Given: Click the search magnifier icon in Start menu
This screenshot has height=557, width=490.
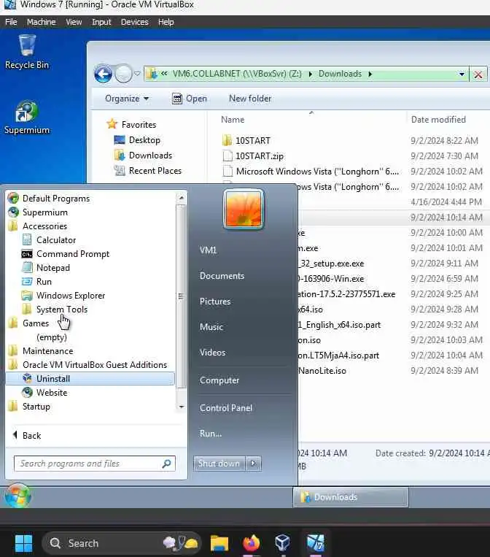Looking at the screenshot, I should coord(166,464).
